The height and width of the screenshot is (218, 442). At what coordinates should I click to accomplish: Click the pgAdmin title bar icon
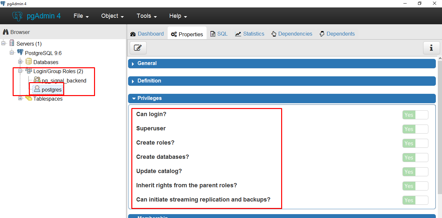[x=3, y=4]
